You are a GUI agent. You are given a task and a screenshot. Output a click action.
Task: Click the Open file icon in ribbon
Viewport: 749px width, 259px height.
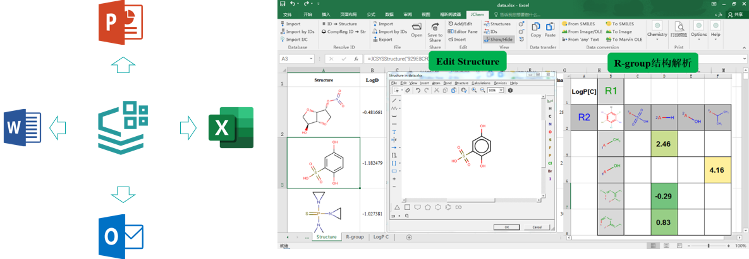click(x=417, y=30)
